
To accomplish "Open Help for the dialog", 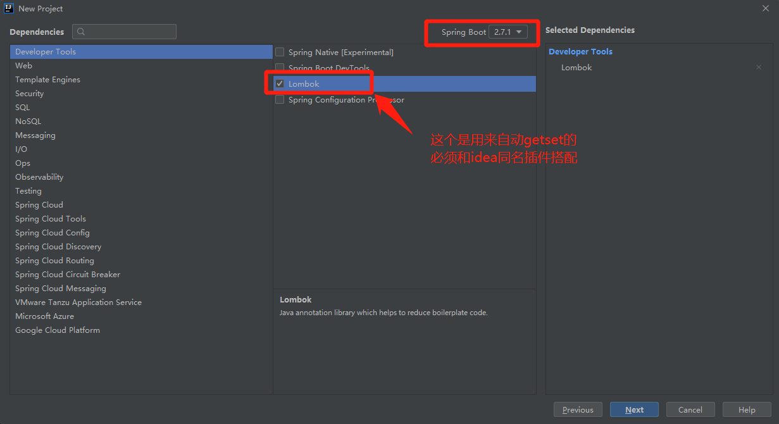I will (747, 409).
